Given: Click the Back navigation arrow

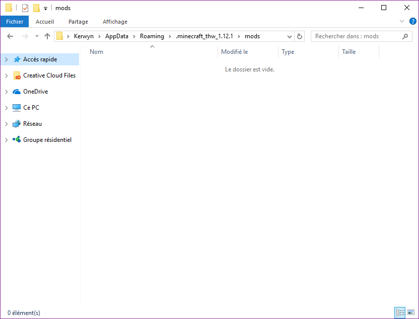Looking at the screenshot, I should (x=10, y=36).
